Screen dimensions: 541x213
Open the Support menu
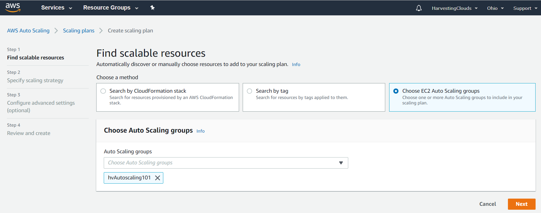point(525,8)
